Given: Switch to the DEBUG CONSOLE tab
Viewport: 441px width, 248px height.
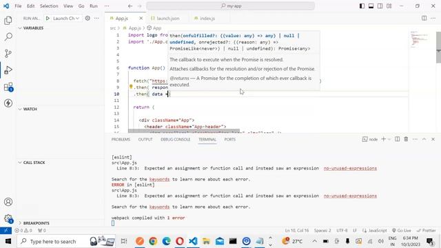Looking at the screenshot, I should pyautogui.click(x=176, y=139).
